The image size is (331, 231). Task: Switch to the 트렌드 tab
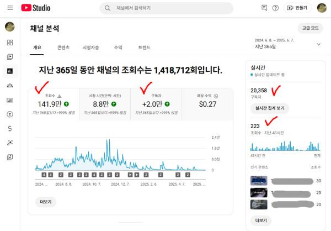(144, 48)
